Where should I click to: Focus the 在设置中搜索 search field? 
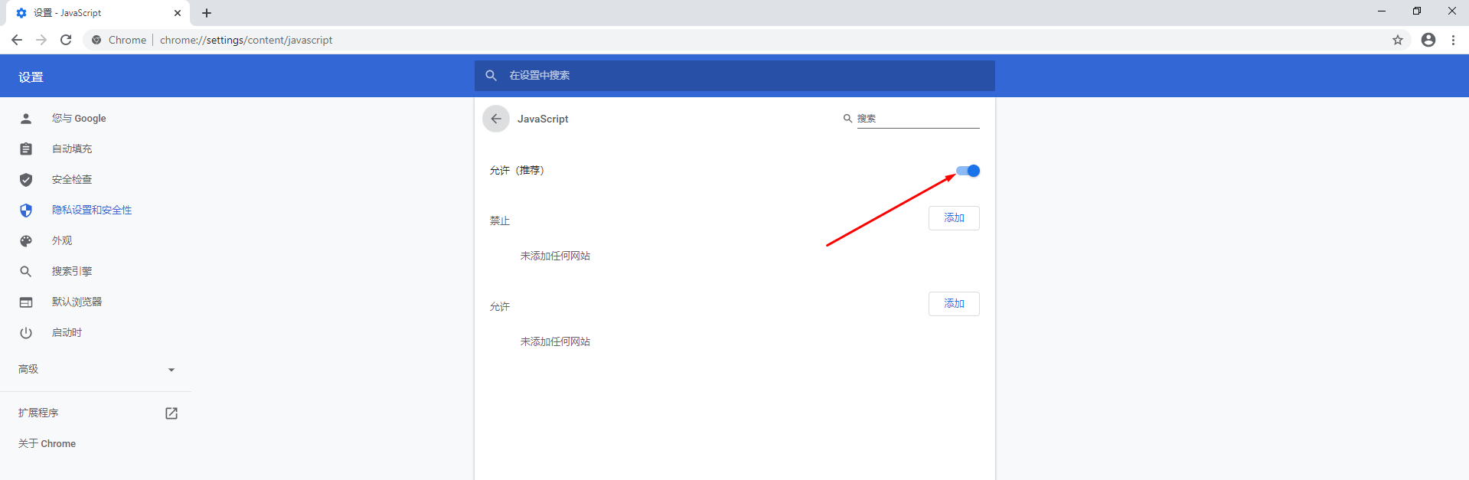[x=735, y=75]
